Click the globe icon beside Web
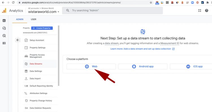Image resolution: width=212 pixels, height=112 pixels. pos(87,66)
